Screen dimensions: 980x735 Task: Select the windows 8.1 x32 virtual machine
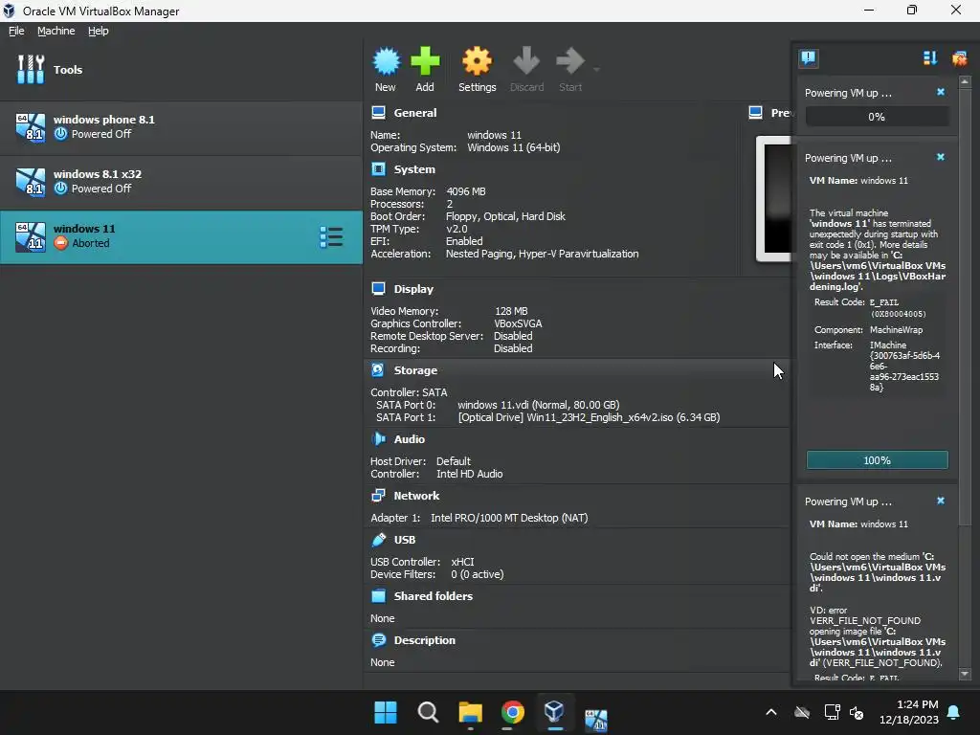[181, 181]
